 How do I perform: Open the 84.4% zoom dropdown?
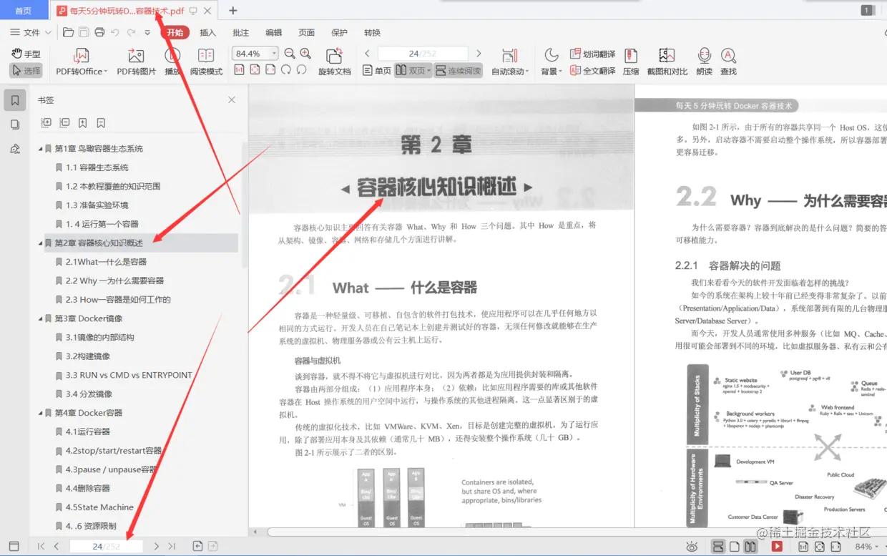click(x=274, y=54)
